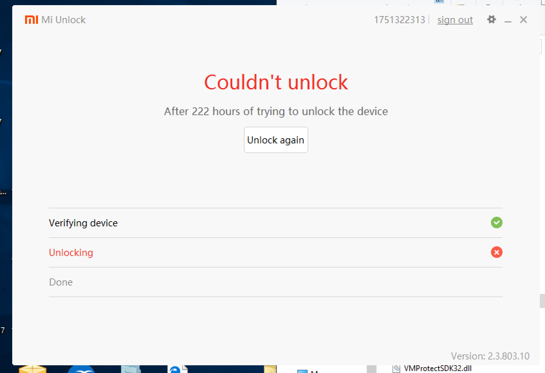The height and width of the screenshot is (373, 545).
Task: Sign out of the Mi account
Action: [x=455, y=20]
